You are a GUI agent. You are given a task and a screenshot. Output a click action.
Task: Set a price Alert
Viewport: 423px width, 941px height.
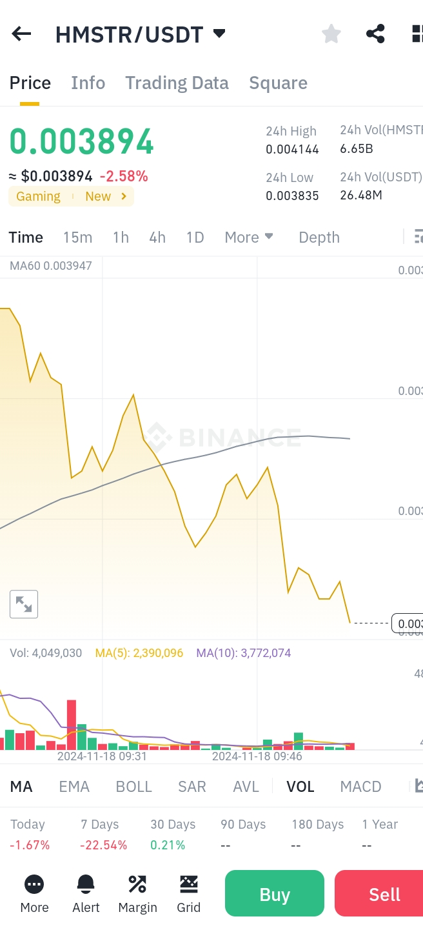tap(86, 893)
